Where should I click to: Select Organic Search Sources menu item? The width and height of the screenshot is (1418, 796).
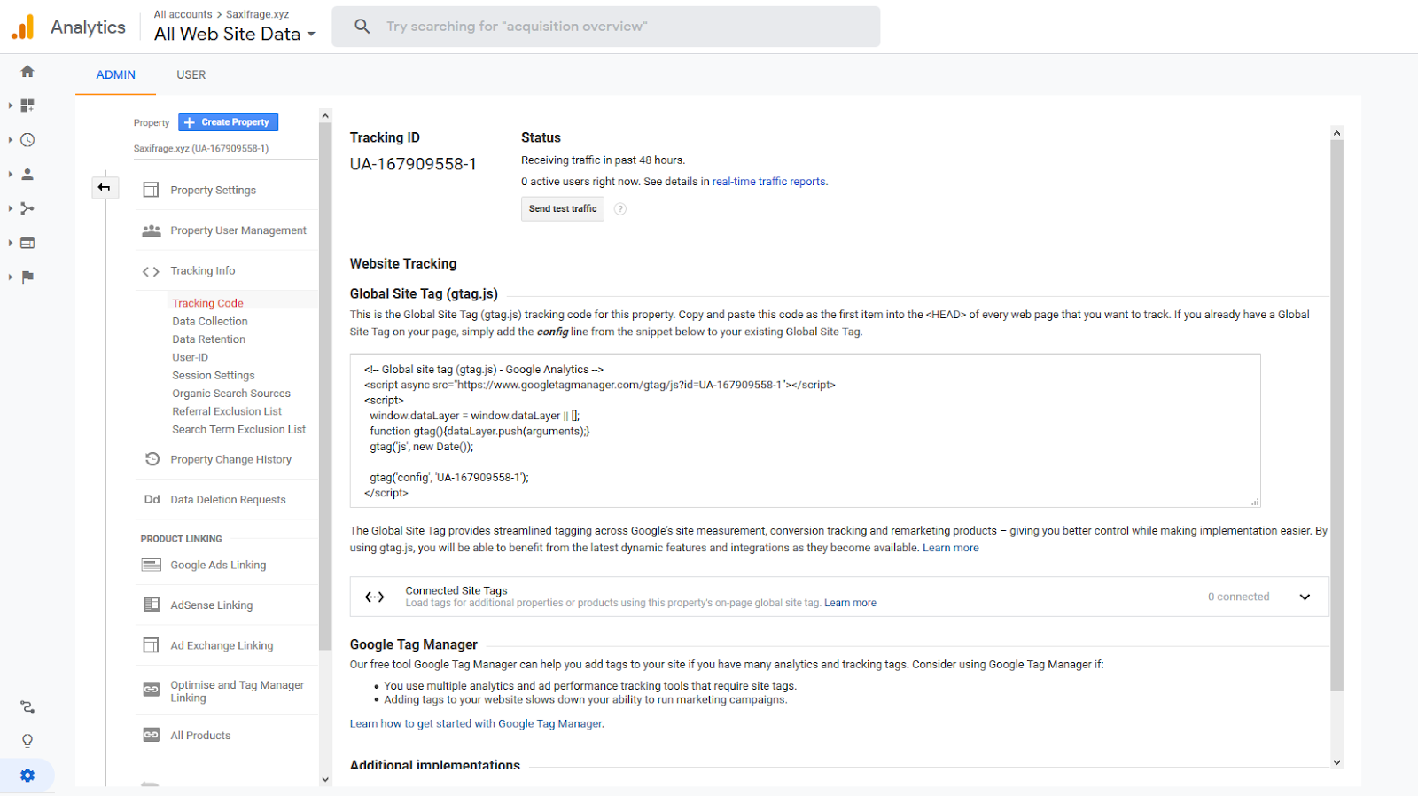pos(231,394)
